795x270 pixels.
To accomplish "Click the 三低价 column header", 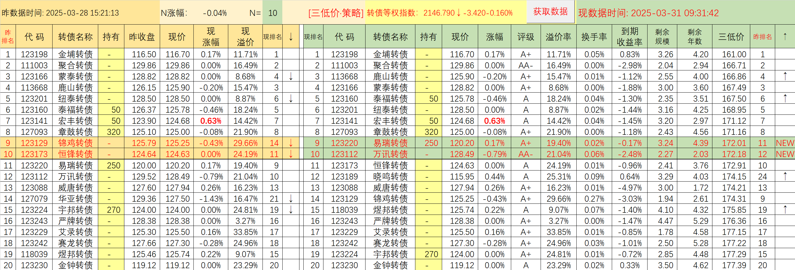I will [x=731, y=36].
